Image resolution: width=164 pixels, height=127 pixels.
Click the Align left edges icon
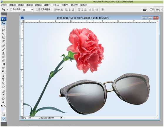(x=66, y=10)
